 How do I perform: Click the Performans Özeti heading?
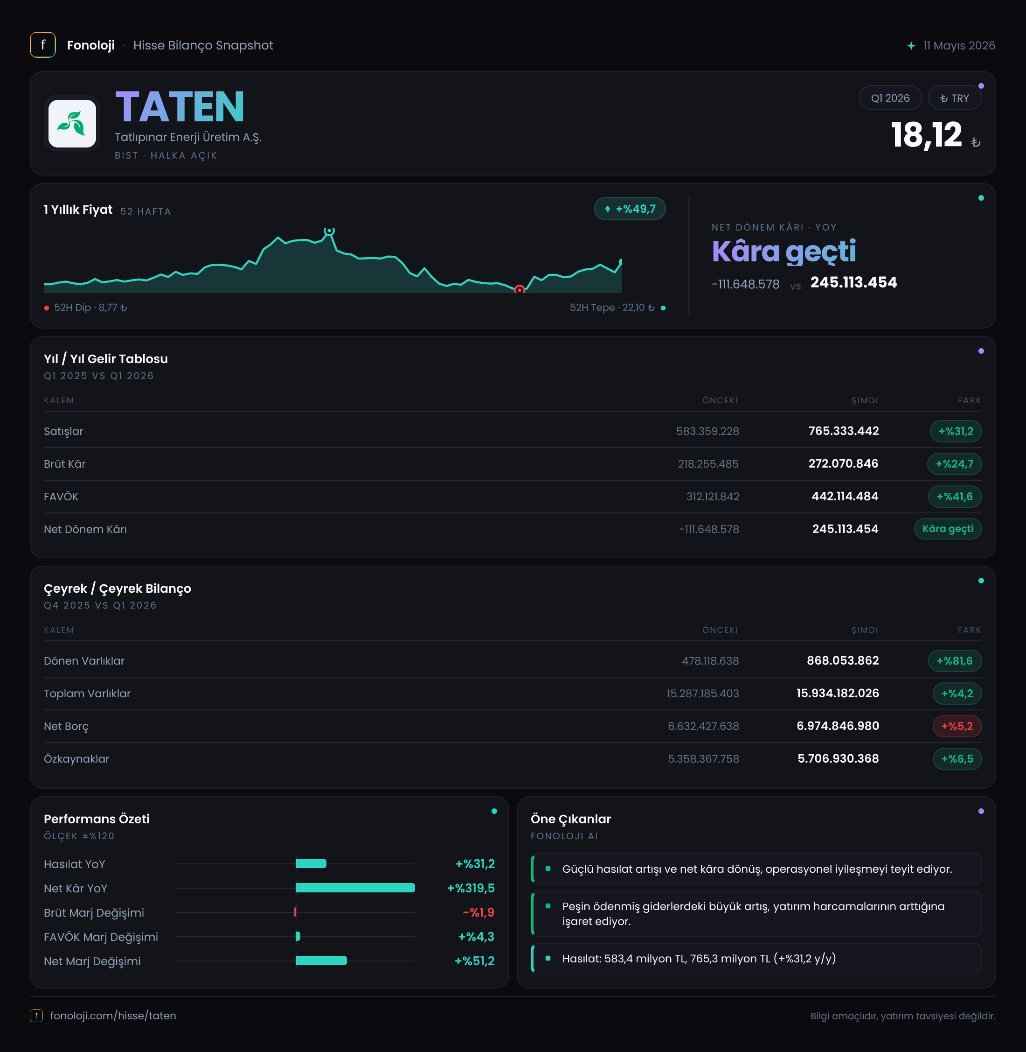[97, 819]
